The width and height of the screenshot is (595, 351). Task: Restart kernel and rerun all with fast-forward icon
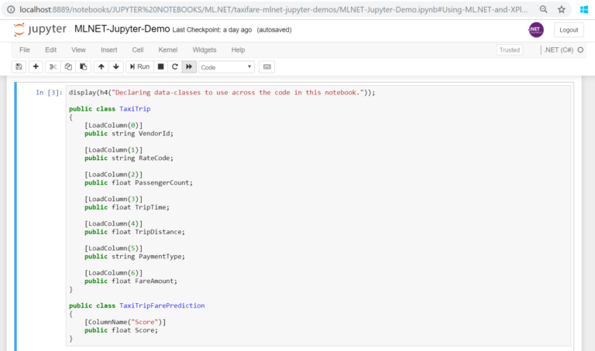pyautogui.click(x=189, y=66)
